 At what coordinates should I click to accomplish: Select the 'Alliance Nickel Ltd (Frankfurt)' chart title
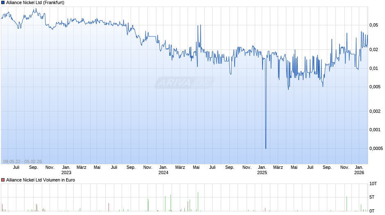click(35, 3)
